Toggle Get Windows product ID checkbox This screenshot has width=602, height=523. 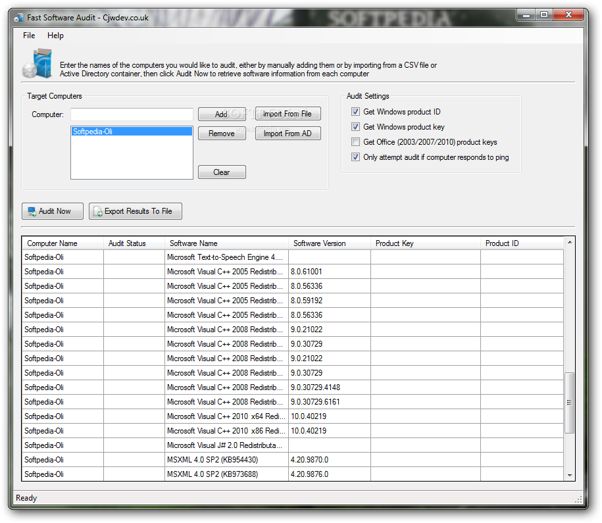pos(355,112)
